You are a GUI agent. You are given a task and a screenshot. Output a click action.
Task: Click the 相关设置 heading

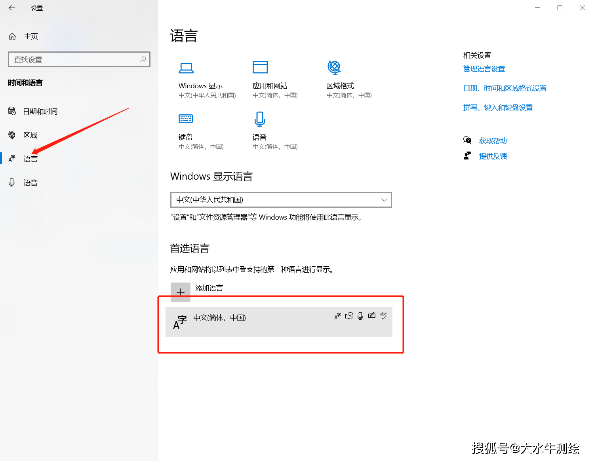(477, 55)
